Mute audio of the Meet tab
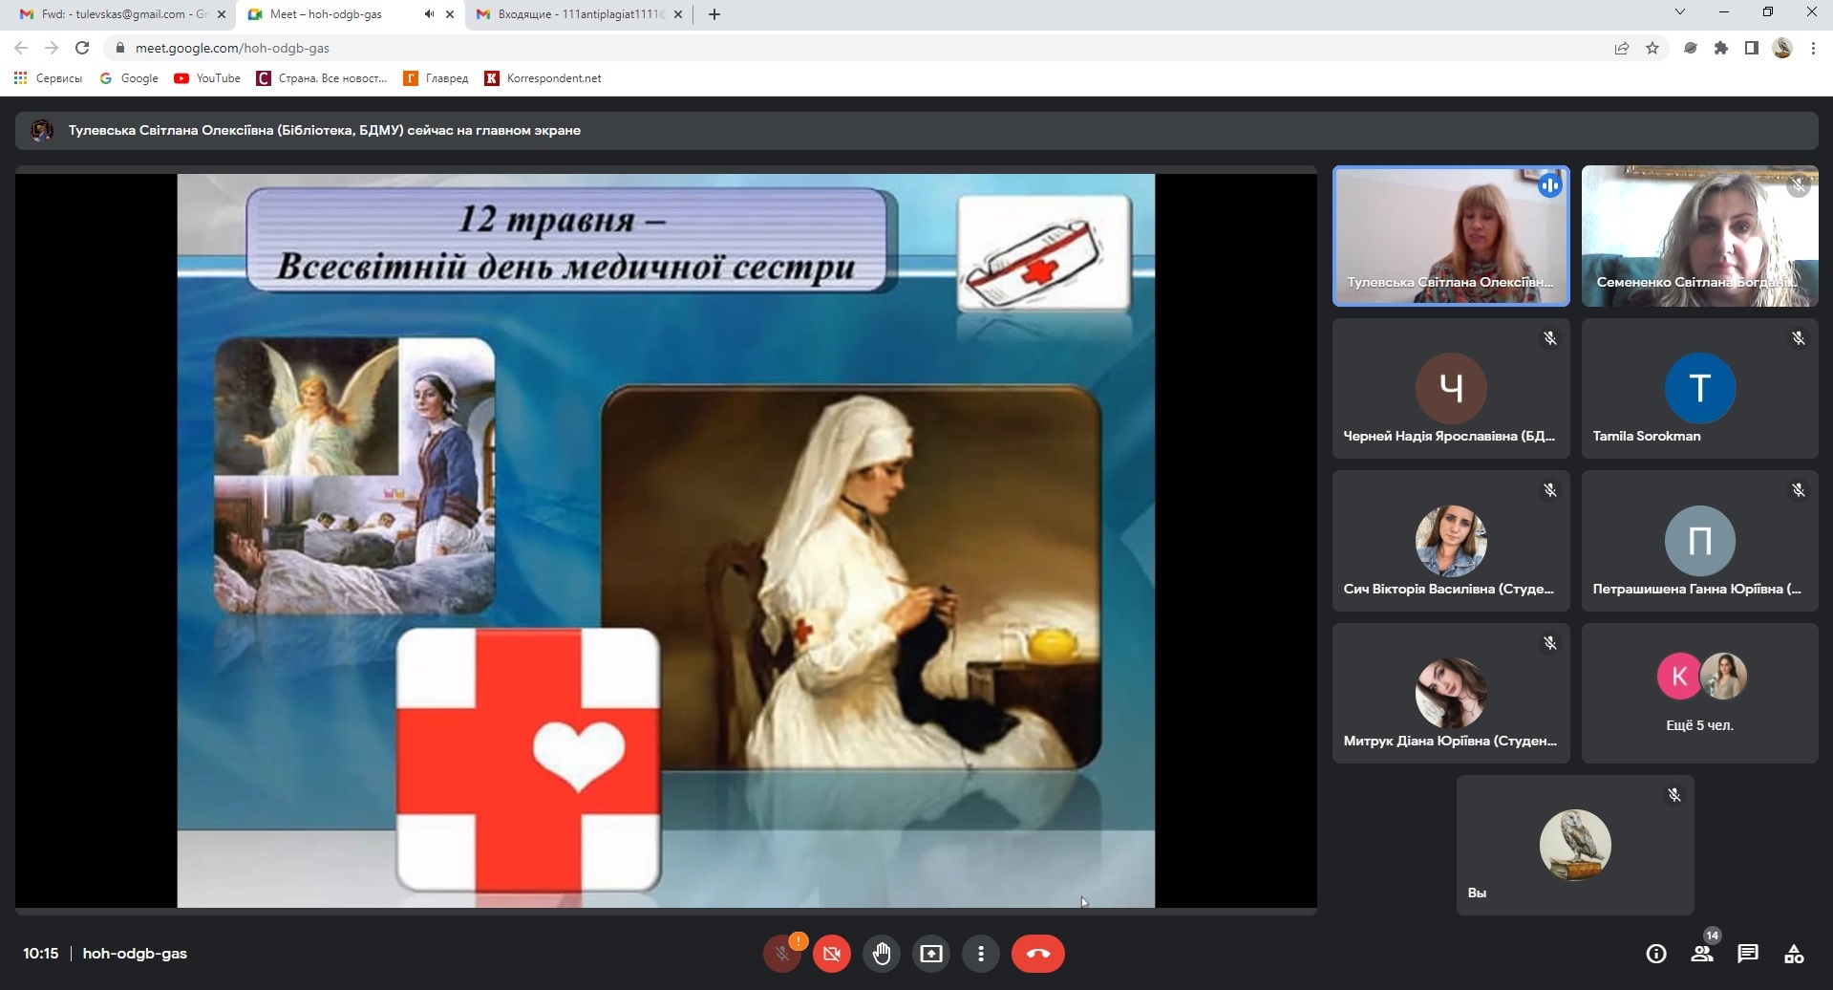Image resolution: width=1833 pixels, height=990 pixels. pos(429,14)
